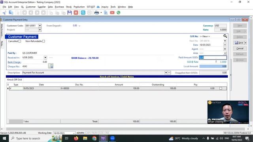Click the printer icon in toolbar
The height and width of the screenshot is (142, 253).
(x=96, y=13)
